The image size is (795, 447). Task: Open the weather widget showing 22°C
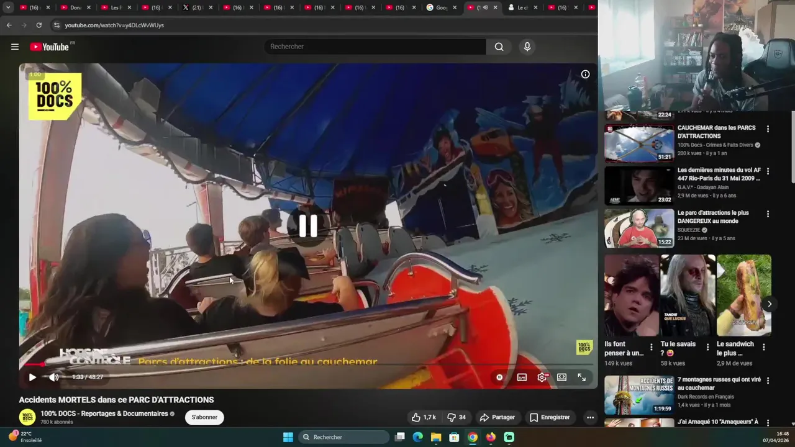tap(25, 436)
